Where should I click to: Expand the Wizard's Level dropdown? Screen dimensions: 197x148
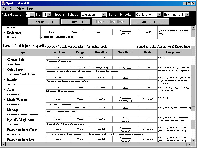[x=32, y=14]
